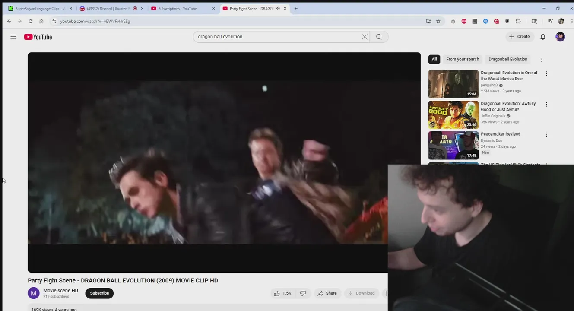Go to browser home page
574x311 pixels.
41,21
